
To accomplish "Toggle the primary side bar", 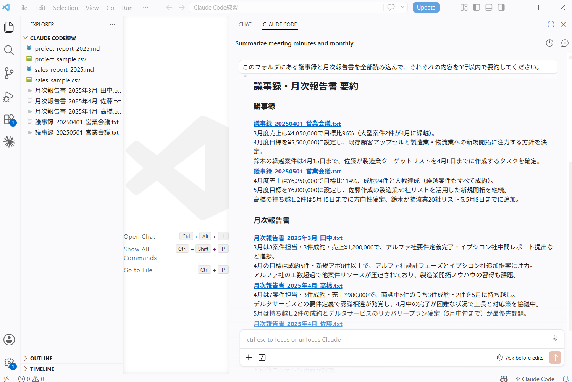I will [477, 7].
